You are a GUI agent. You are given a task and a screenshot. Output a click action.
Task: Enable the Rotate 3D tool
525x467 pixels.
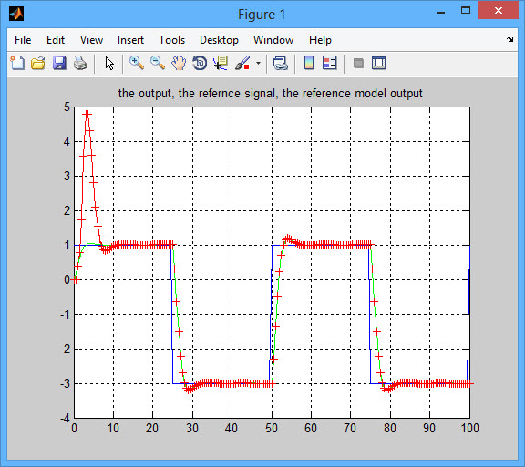coord(200,63)
